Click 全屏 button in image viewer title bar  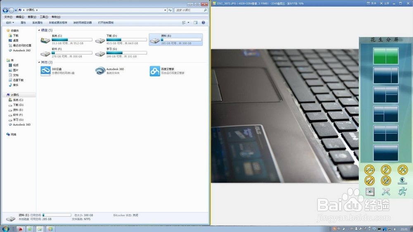point(385,3)
